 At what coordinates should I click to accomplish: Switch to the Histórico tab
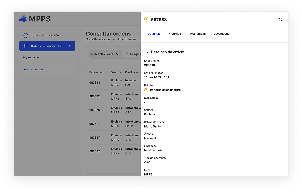click(175, 34)
